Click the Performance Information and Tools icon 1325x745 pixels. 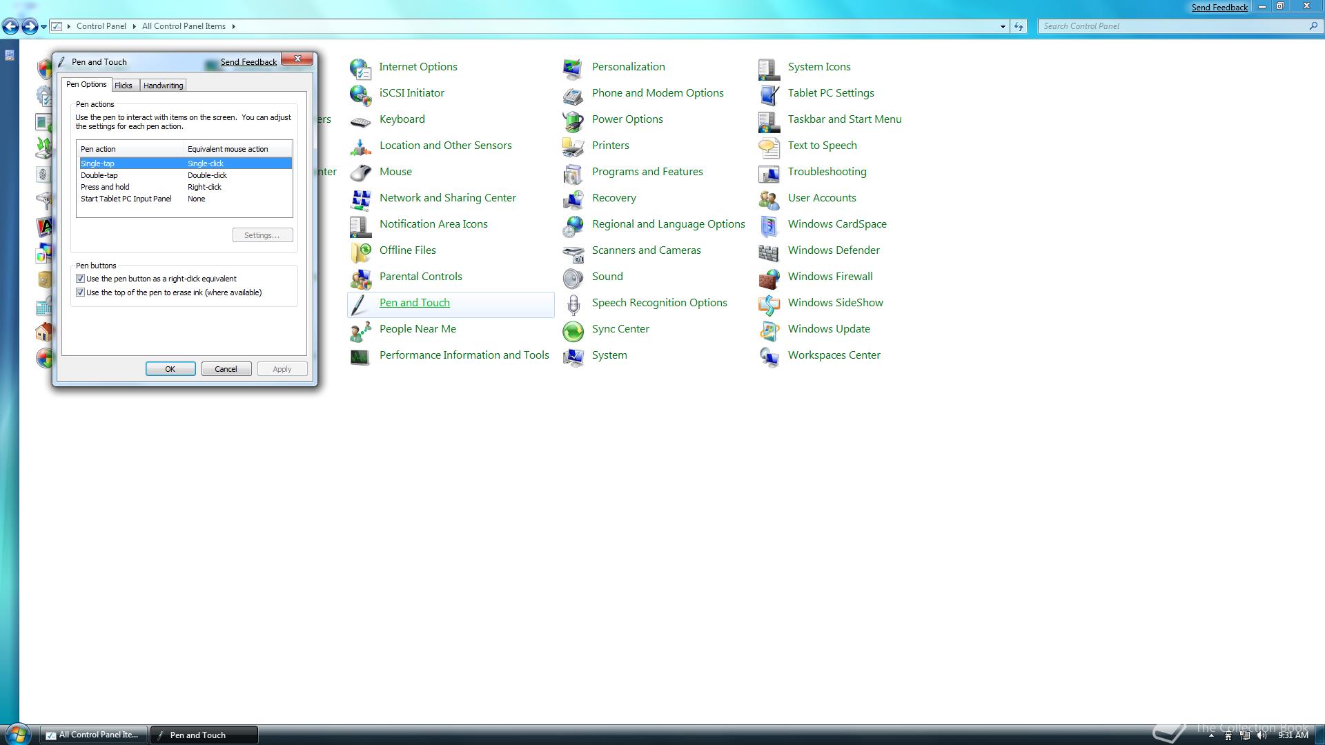coord(360,356)
